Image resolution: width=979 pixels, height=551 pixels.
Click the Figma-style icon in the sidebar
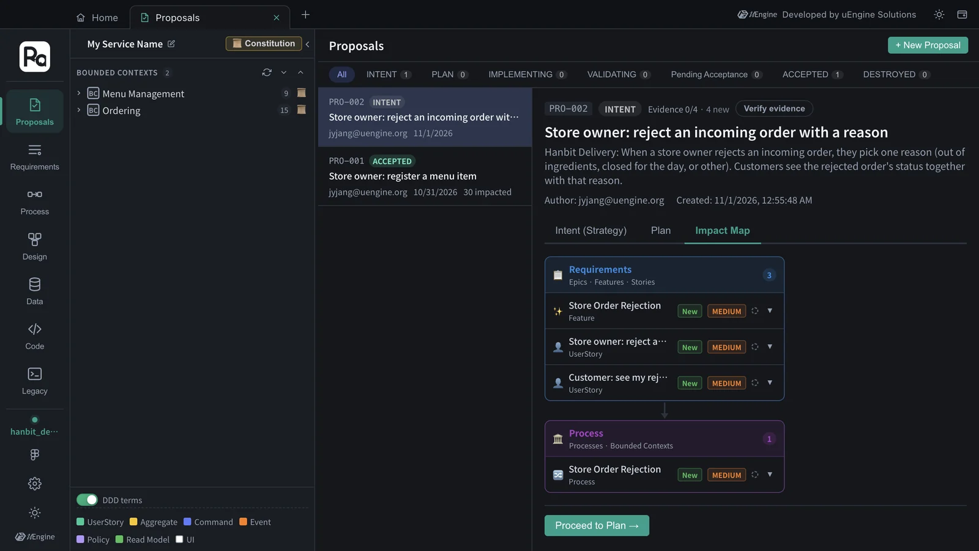[35, 454]
